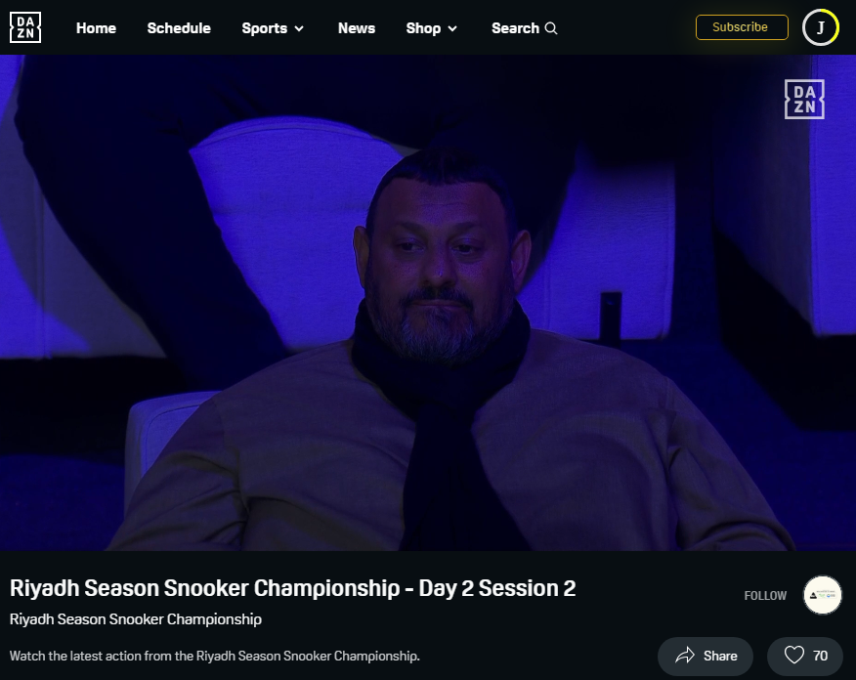Click the chevron next to Shop

(x=452, y=29)
